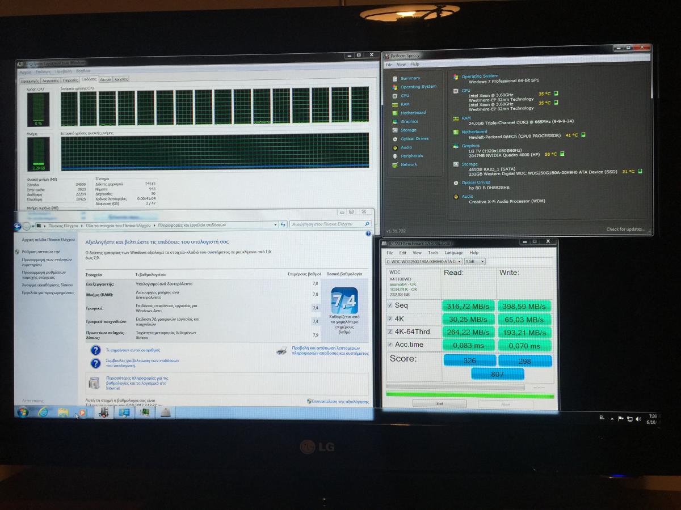Click the 7,4 base score badge

(344, 300)
